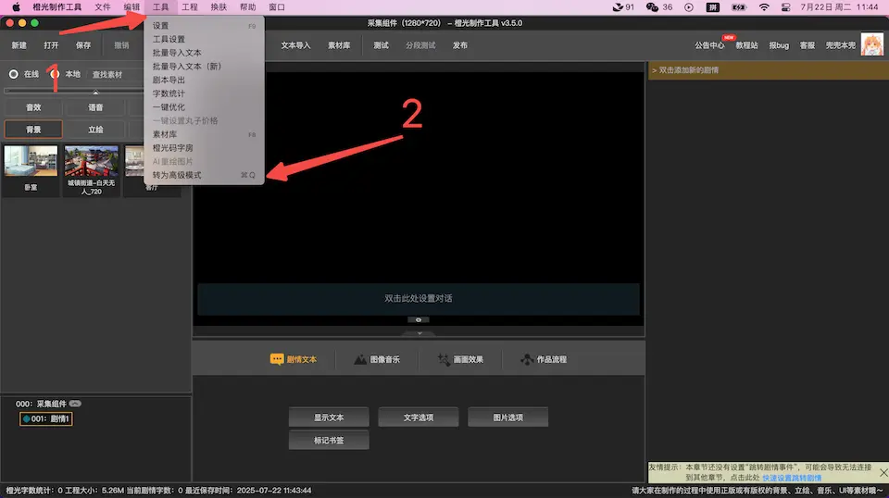The height and width of the screenshot is (498, 889).
Task: Click the small badge beside 000: 采集组件
Action: pyautogui.click(x=75, y=404)
